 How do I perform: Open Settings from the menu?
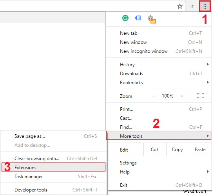tap(159, 163)
